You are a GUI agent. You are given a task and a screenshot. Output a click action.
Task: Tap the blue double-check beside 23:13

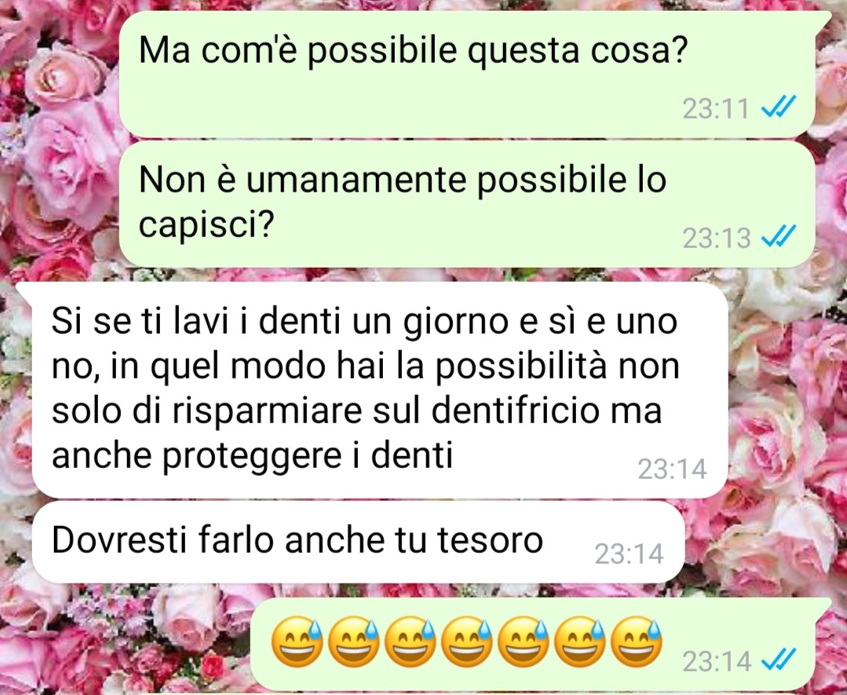coord(779,236)
